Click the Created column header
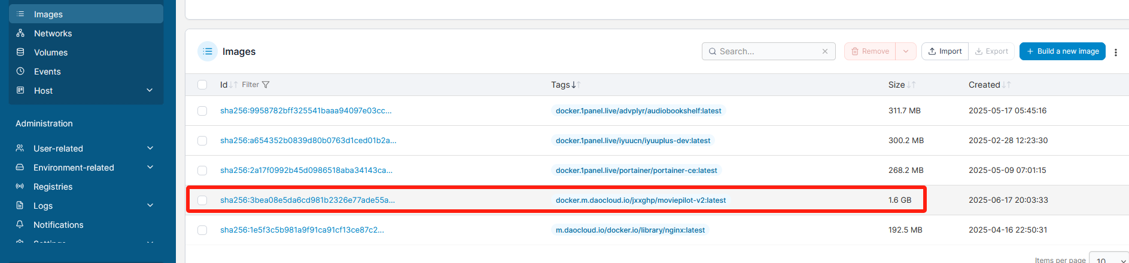Image resolution: width=1129 pixels, height=263 pixels. 984,85
